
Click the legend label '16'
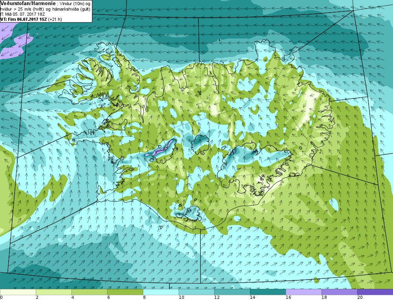tap(288, 298)
